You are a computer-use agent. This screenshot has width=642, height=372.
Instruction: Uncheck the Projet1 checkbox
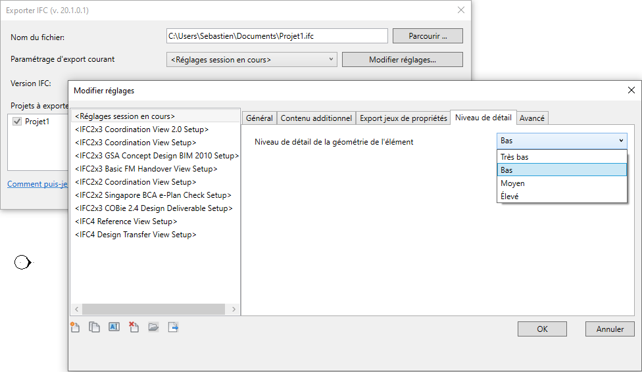coord(17,122)
